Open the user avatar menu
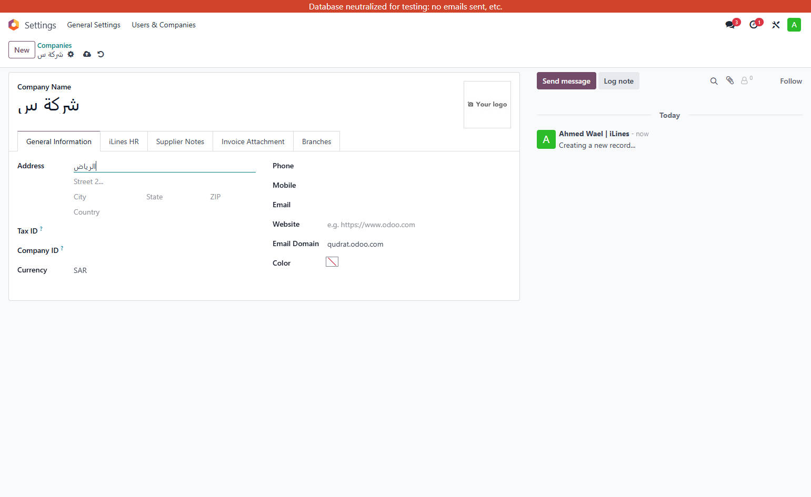811x497 pixels. [x=794, y=25]
